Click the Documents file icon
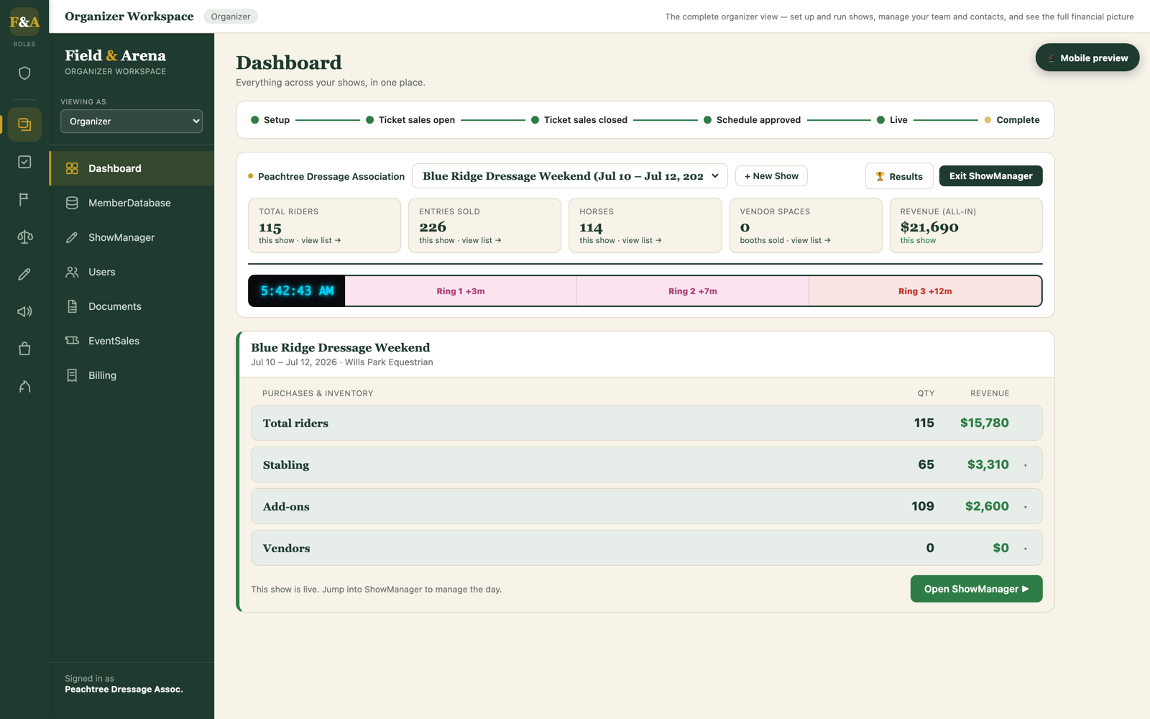Screen dimensions: 1150x719 (72, 306)
